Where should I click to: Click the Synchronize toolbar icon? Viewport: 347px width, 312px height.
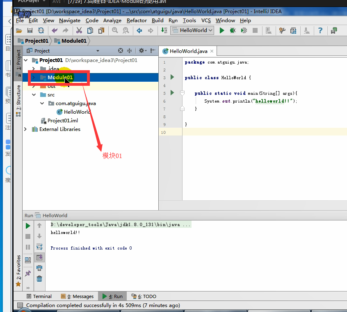[x=41, y=30]
